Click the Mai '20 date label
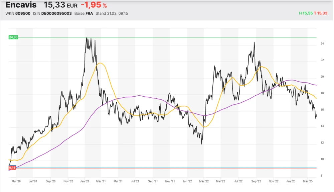This screenshot has width=334, height=192. [x=16, y=181]
